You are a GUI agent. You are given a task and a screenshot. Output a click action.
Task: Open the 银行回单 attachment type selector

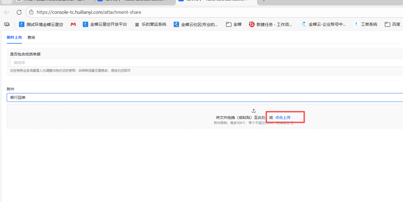pyautogui.click(x=205, y=97)
